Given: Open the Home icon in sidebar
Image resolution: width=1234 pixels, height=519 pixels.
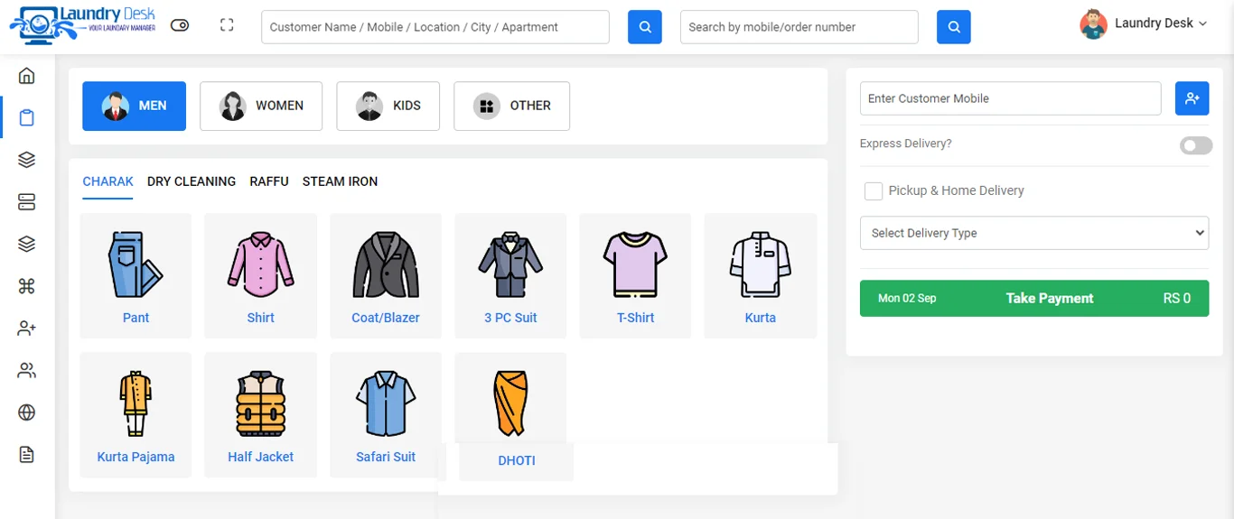Looking at the screenshot, I should 26,76.
